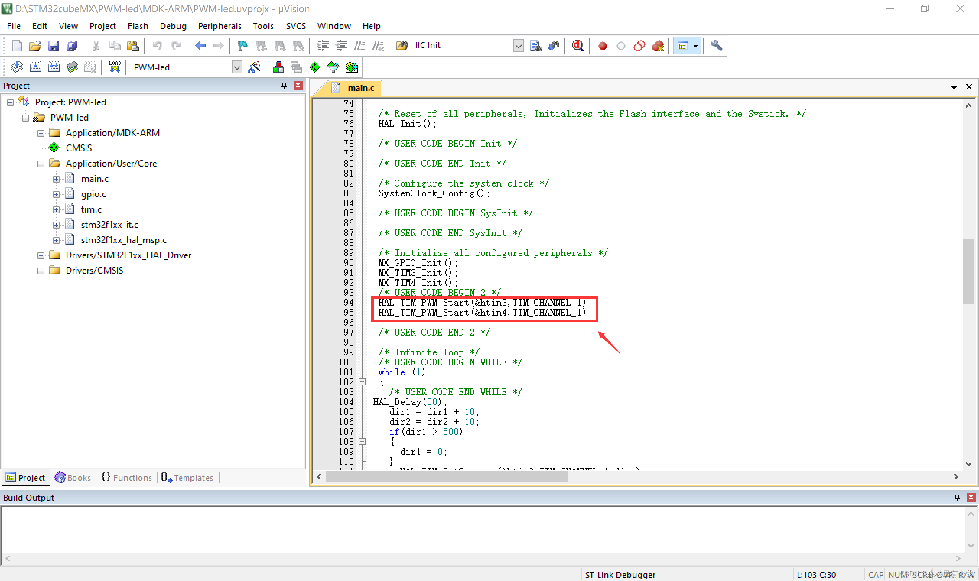The image size is (979, 581).
Task: Comment out the selected lines
Action: [359, 46]
